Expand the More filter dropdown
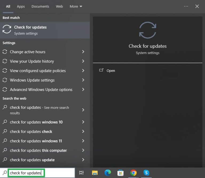The image size is (205, 178). pyautogui.click(x=76, y=6)
